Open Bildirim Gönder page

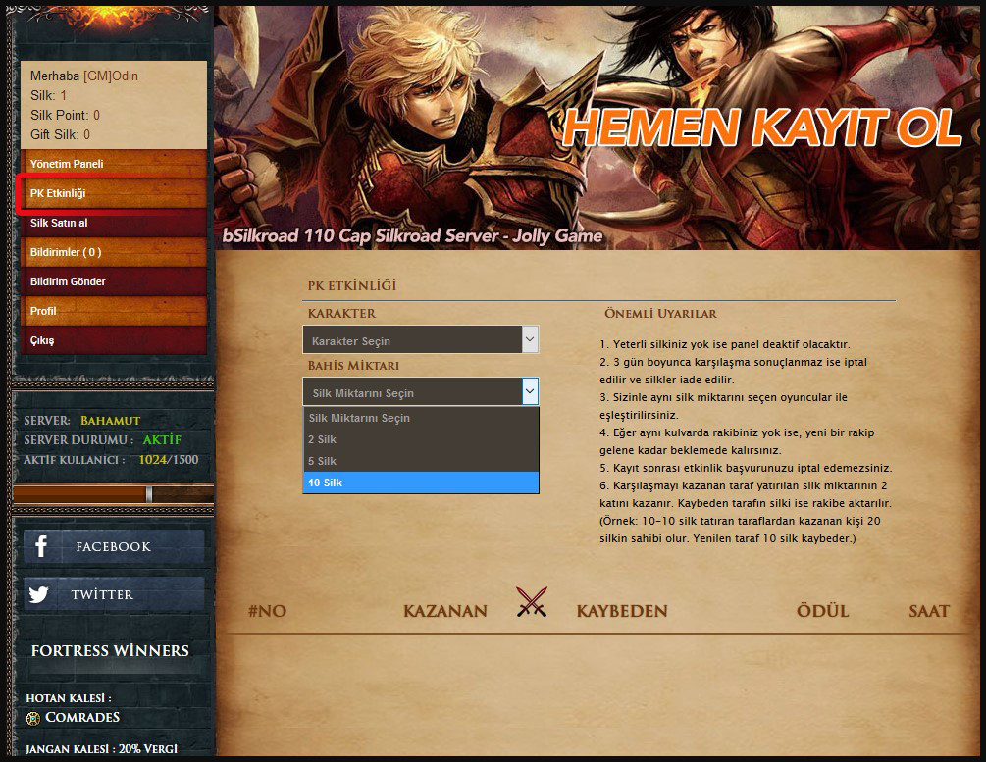pyautogui.click(x=113, y=281)
